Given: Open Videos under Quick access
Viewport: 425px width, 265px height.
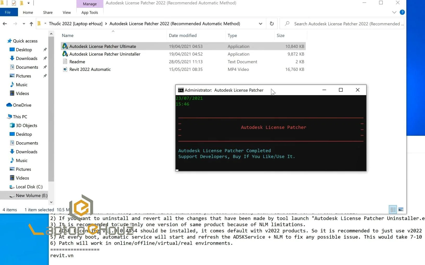Looking at the screenshot, I should click(22, 93).
